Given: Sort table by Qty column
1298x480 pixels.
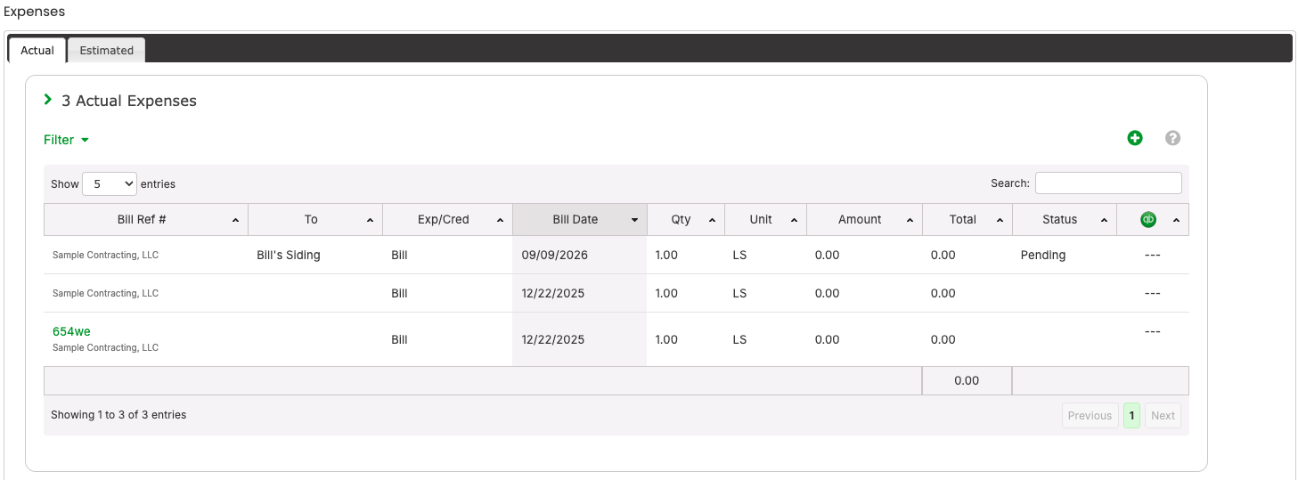Looking at the screenshot, I should [686, 220].
